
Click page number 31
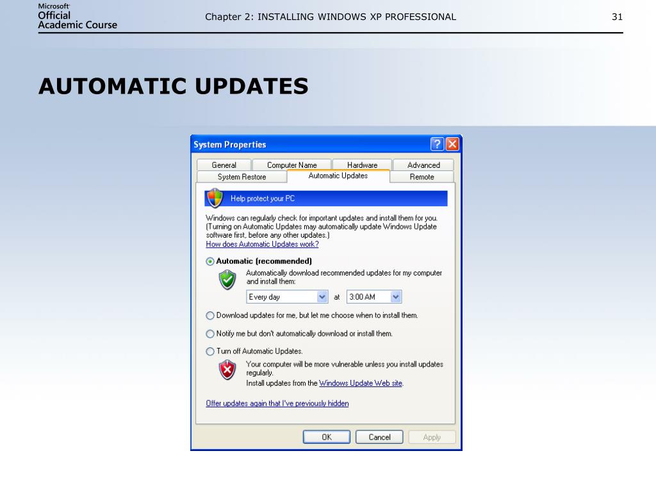coord(617,17)
